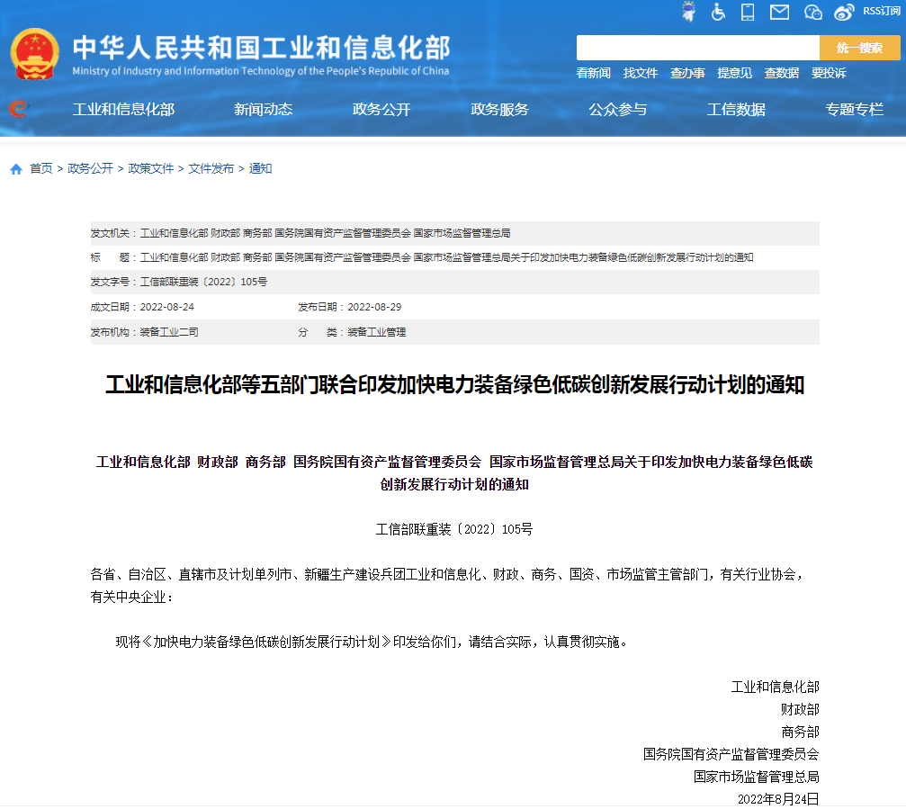The width and height of the screenshot is (906, 809).
Task: Click the 统一搜索 button
Action: 860,48
